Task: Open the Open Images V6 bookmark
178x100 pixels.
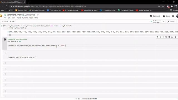Action: coord(54,10)
